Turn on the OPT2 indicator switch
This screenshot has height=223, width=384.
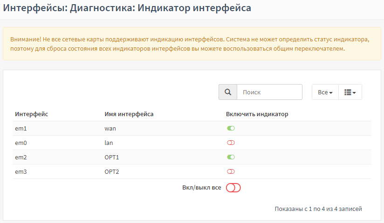click(231, 171)
